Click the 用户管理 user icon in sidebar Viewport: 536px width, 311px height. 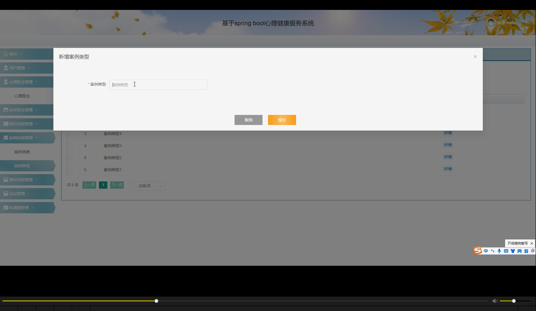[x=5, y=68]
